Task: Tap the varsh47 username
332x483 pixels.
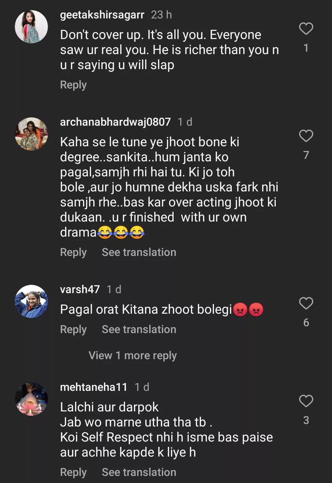Action: [80, 289]
